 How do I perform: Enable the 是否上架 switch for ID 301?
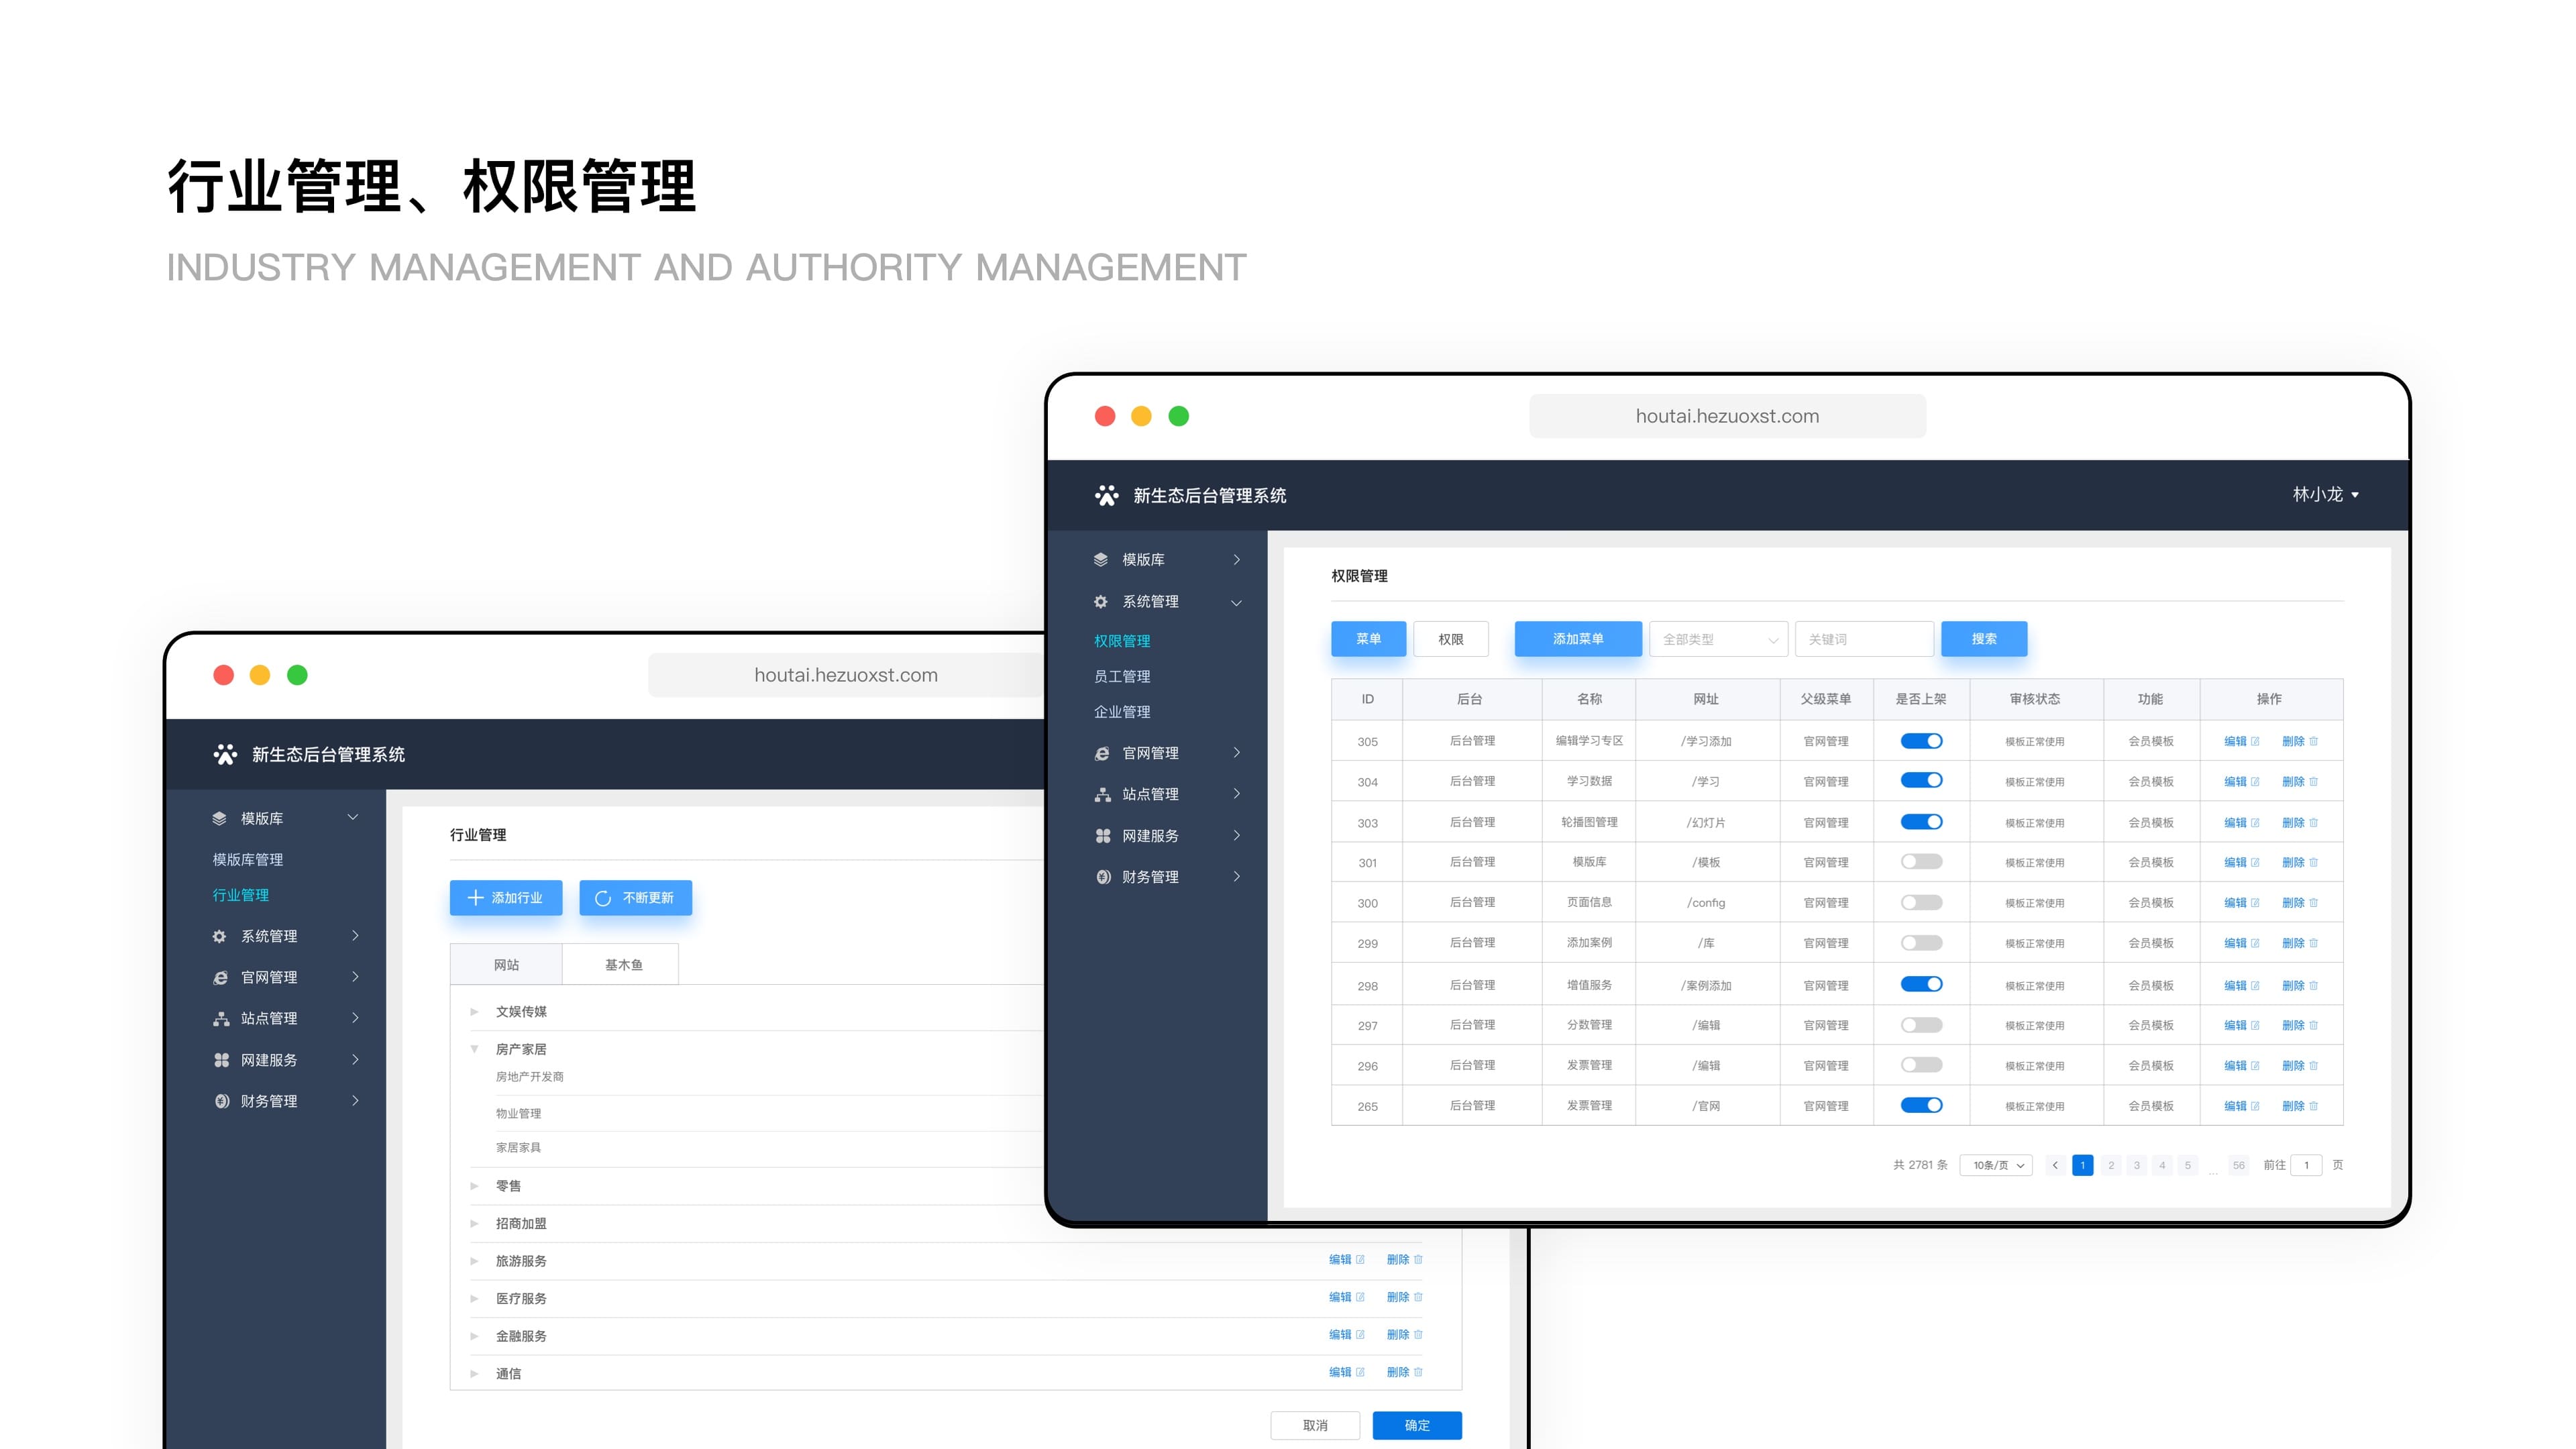click(x=1921, y=862)
